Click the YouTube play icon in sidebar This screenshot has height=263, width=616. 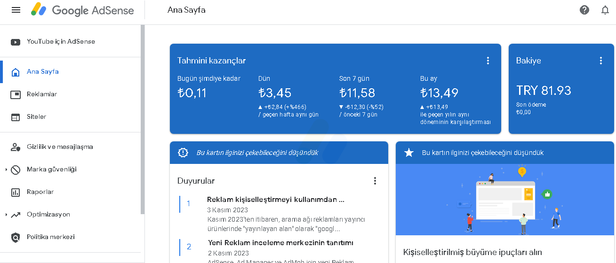(16, 42)
